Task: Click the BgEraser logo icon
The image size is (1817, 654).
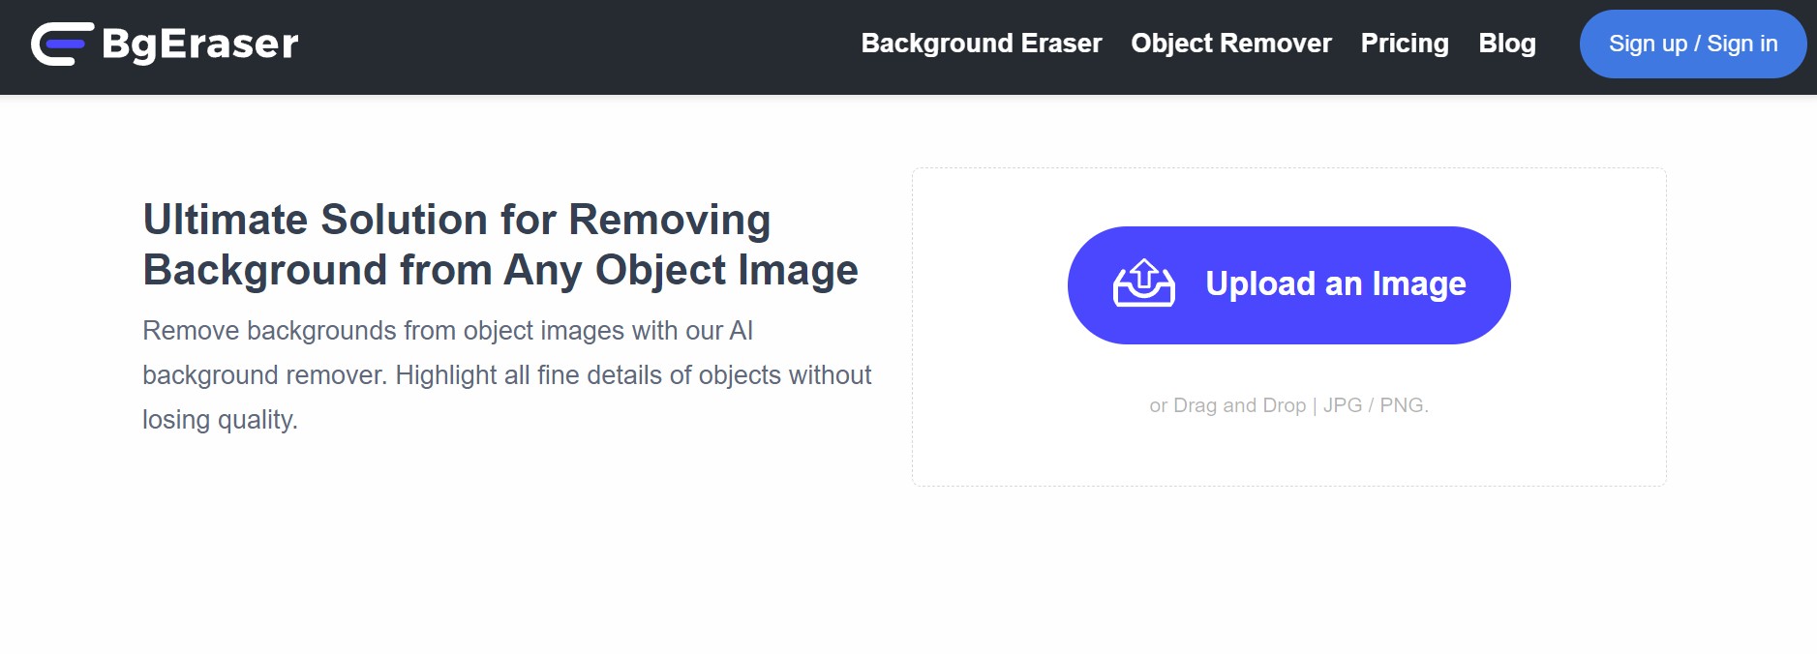Action: tap(61, 44)
